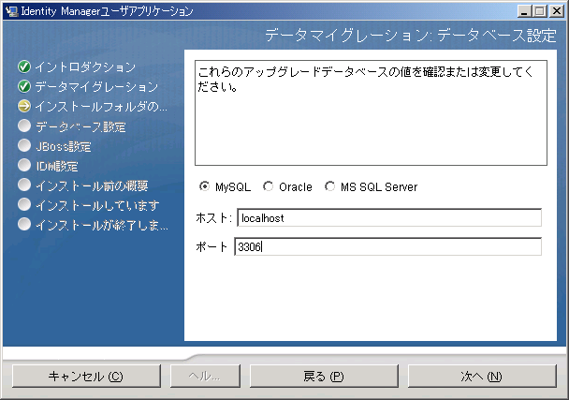
Task: Click grey circle beside JBoss設定 step
Action: pos(24,146)
